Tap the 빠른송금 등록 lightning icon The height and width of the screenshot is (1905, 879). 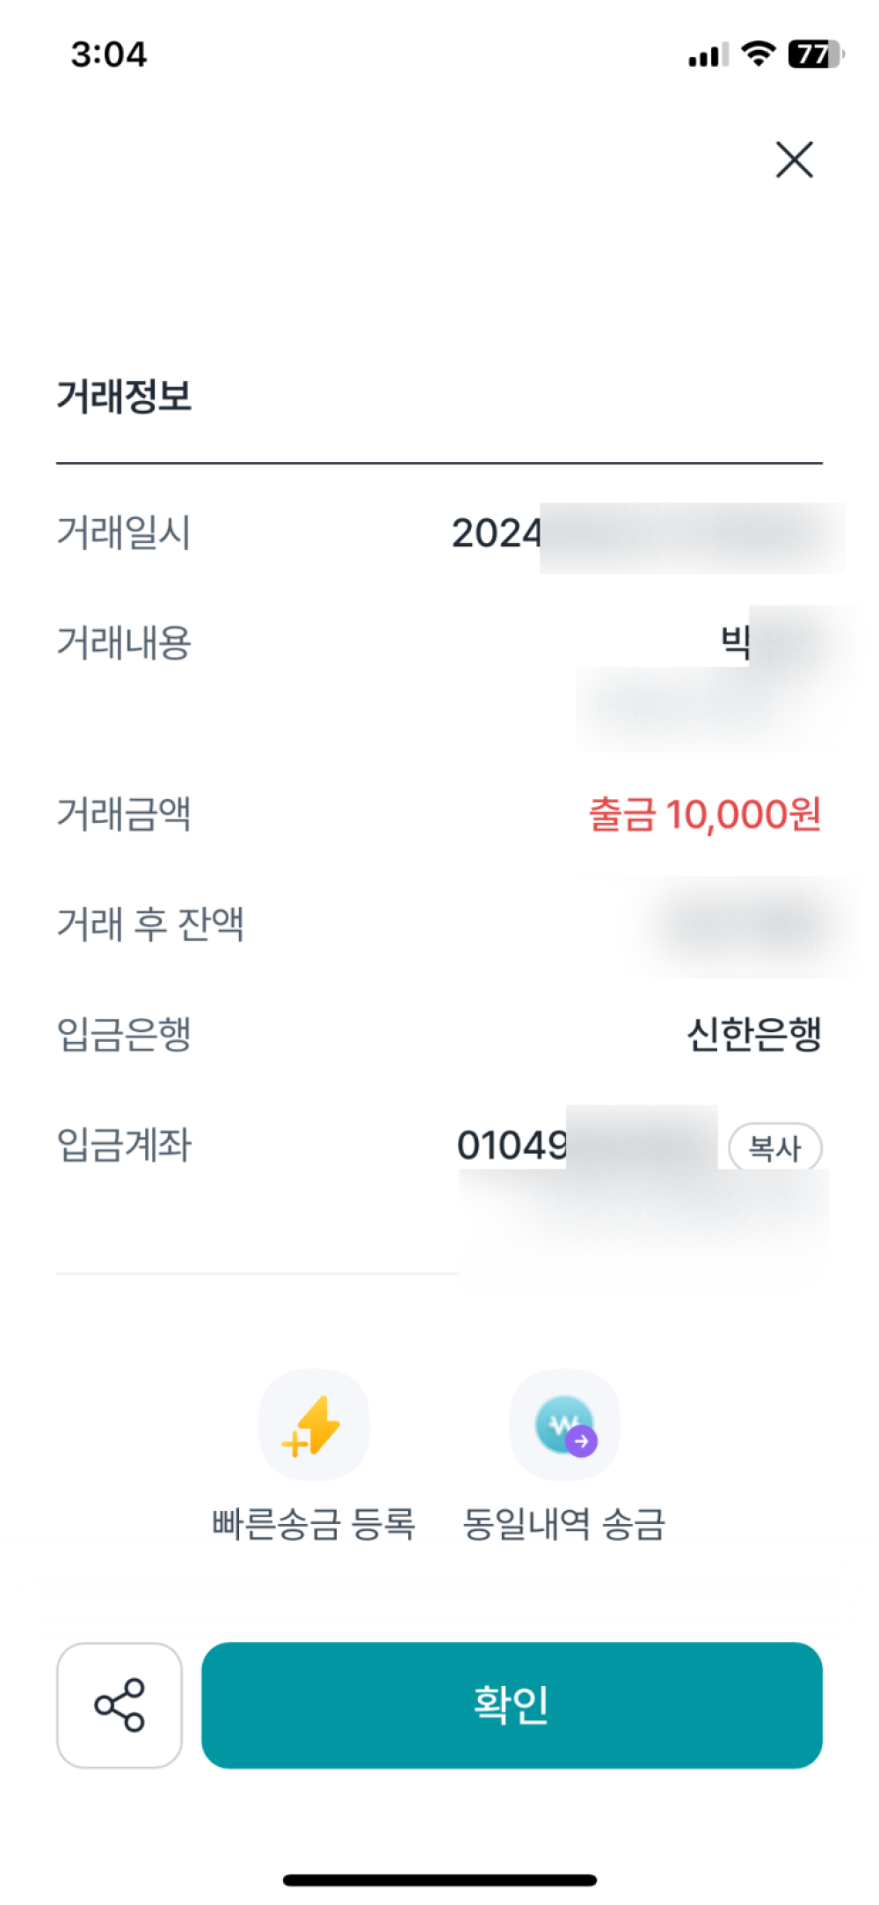click(313, 1425)
